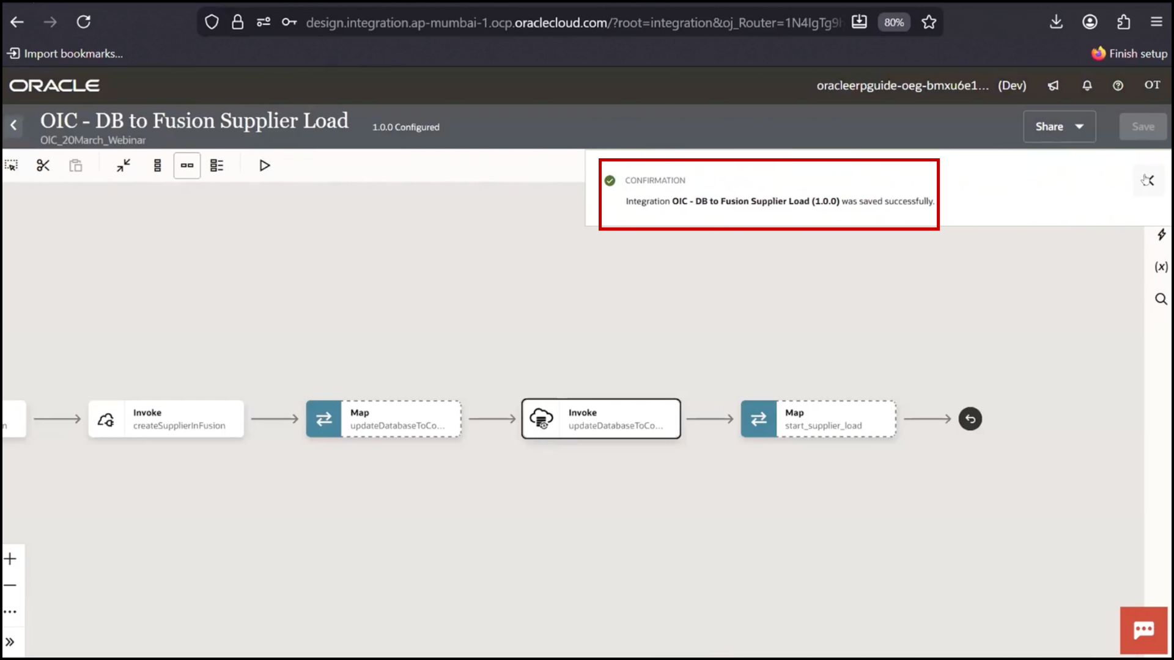This screenshot has width=1174, height=660.
Task: Bookmark this page with star icon
Action: (929, 23)
